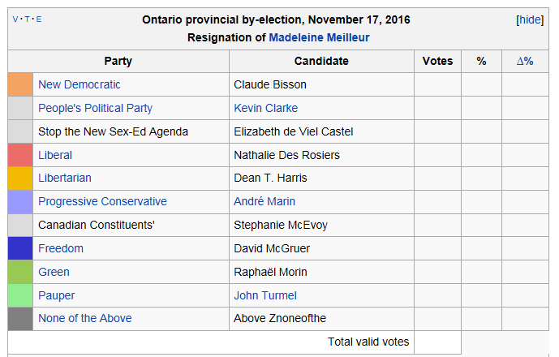The height and width of the screenshot is (357, 559).
Task: Open the New Democratic party link
Action: click(x=80, y=84)
